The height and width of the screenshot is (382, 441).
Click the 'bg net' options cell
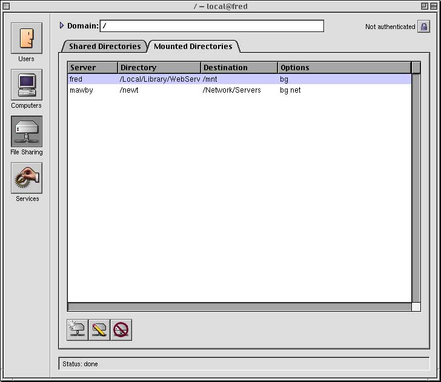click(x=290, y=90)
